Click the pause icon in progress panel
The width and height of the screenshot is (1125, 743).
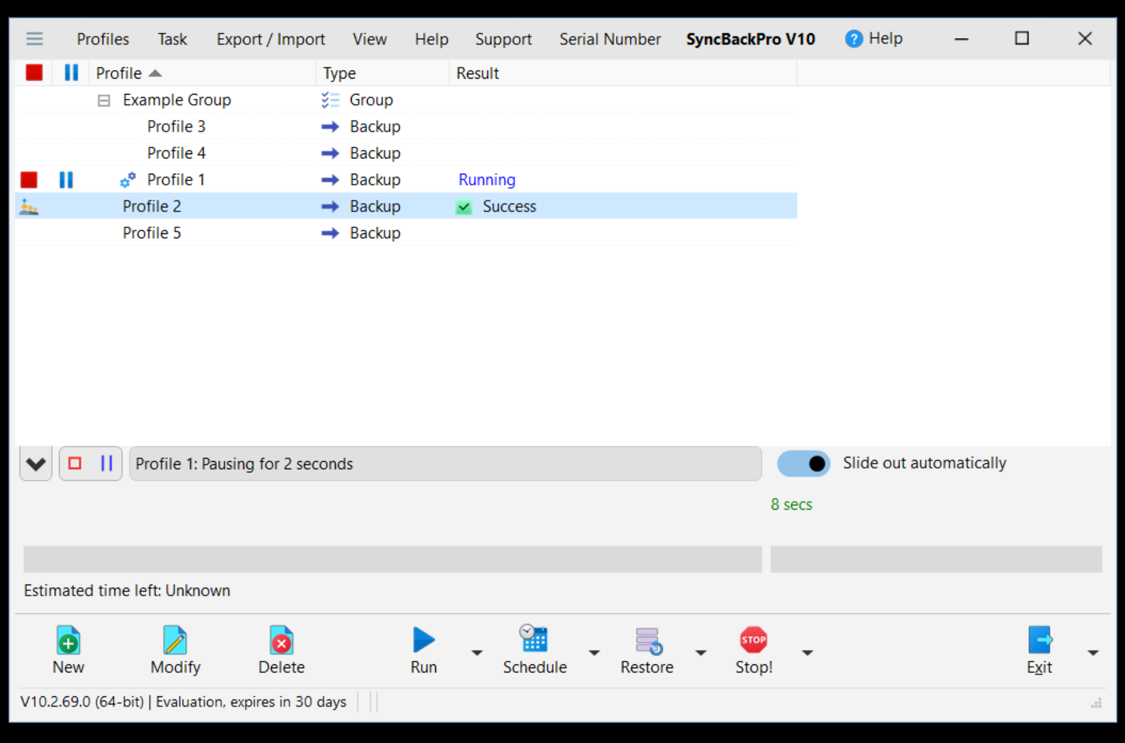coord(106,463)
